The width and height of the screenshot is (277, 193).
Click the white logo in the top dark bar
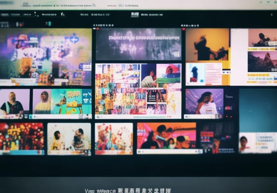(x=135, y=14)
